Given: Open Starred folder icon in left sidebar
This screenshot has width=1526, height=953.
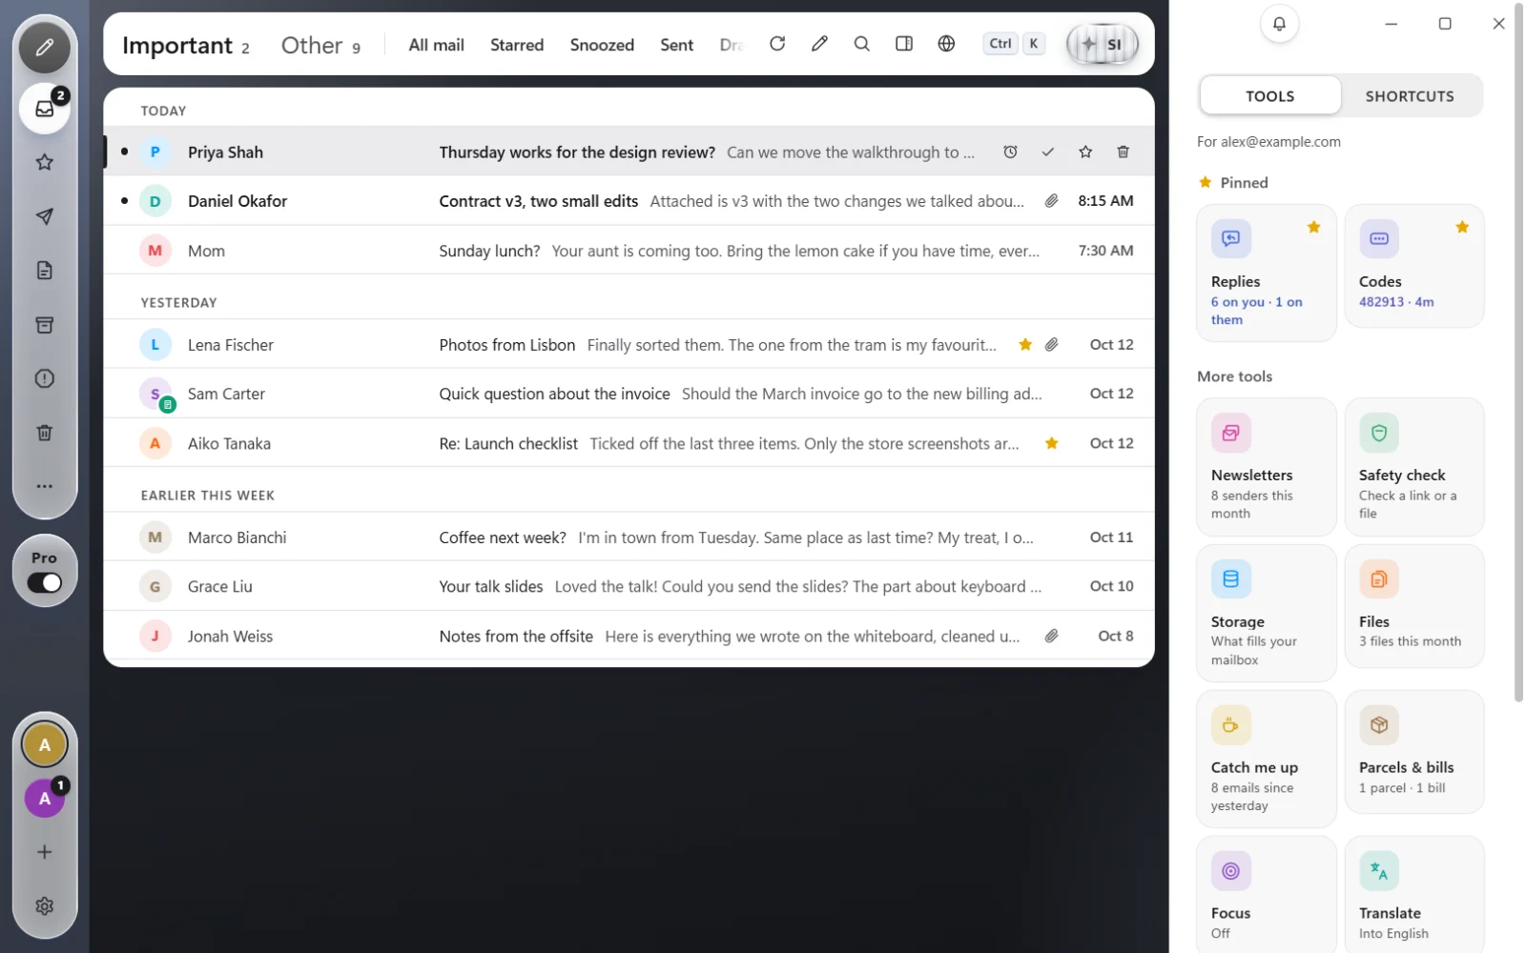Looking at the screenshot, I should coord(44,162).
